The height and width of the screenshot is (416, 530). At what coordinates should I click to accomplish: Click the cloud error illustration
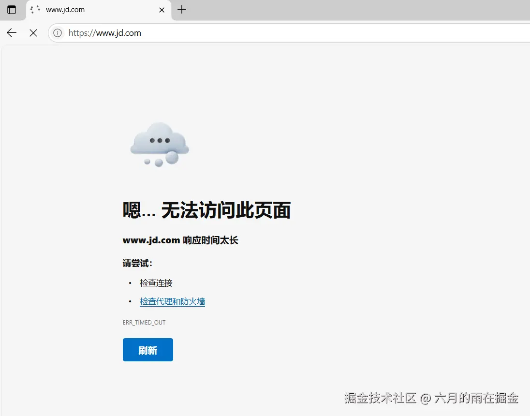pyautogui.click(x=160, y=145)
